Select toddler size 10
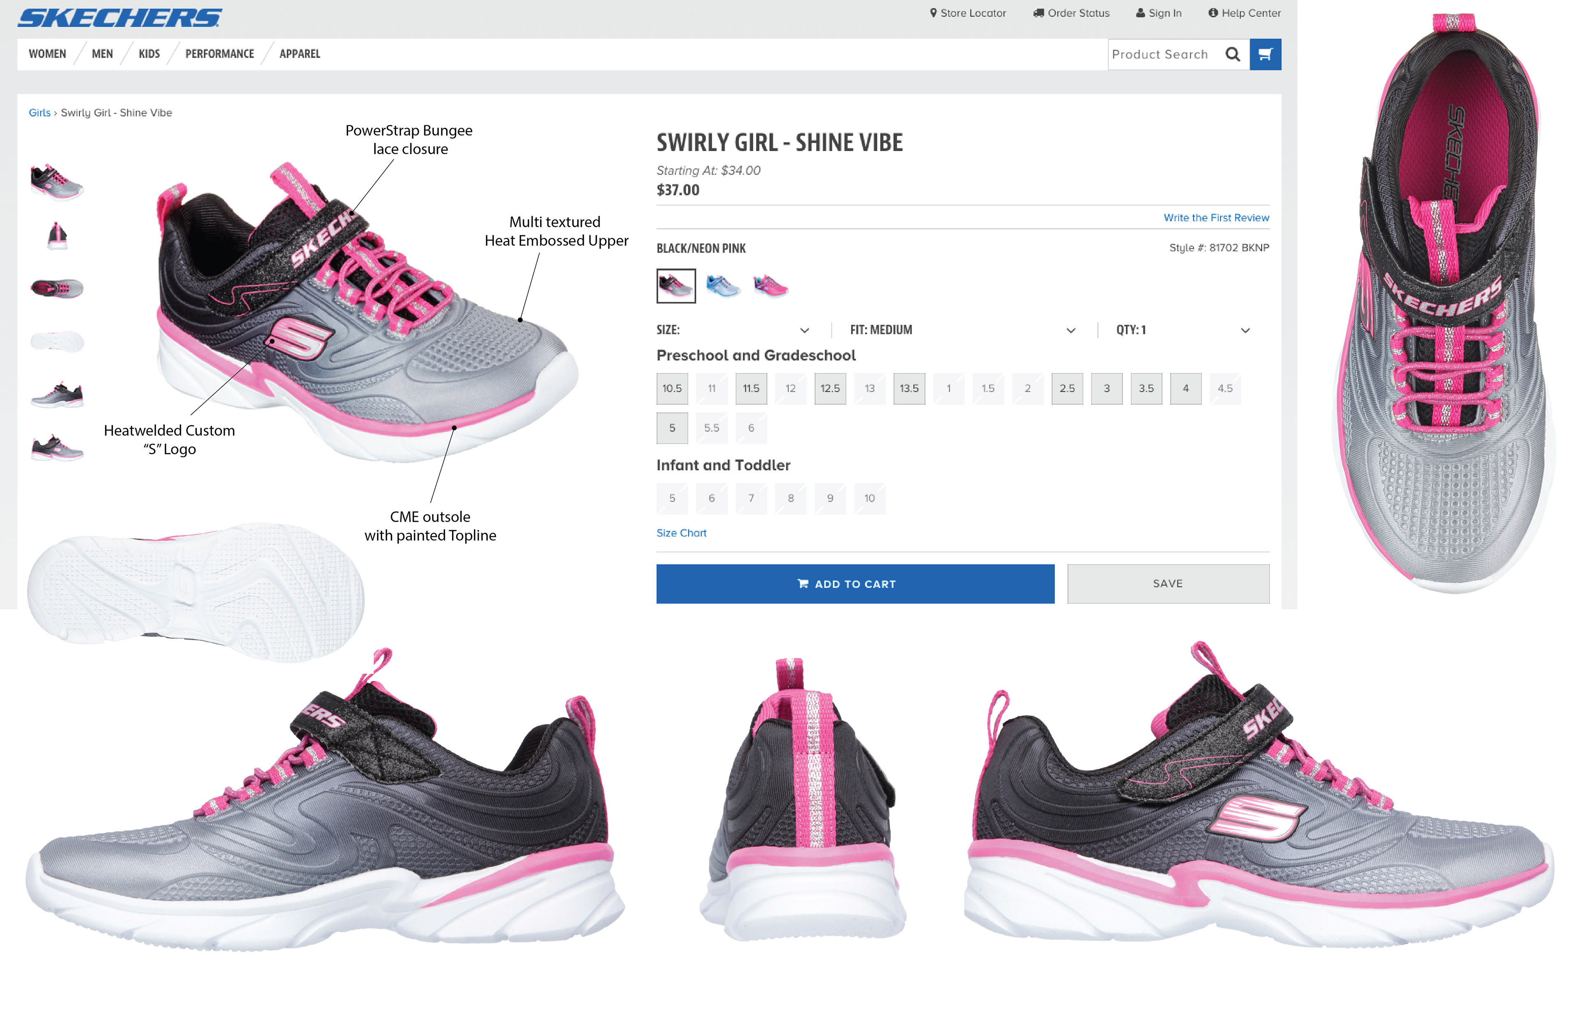This screenshot has width=1578, height=1021. (x=869, y=498)
